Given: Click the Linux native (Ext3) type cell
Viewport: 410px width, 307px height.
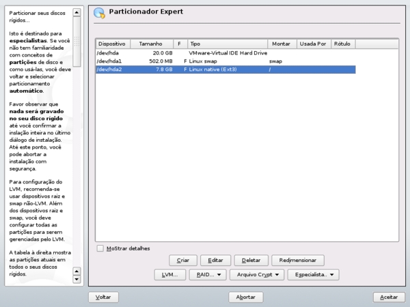Looking at the screenshot, I should tap(213, 70).
